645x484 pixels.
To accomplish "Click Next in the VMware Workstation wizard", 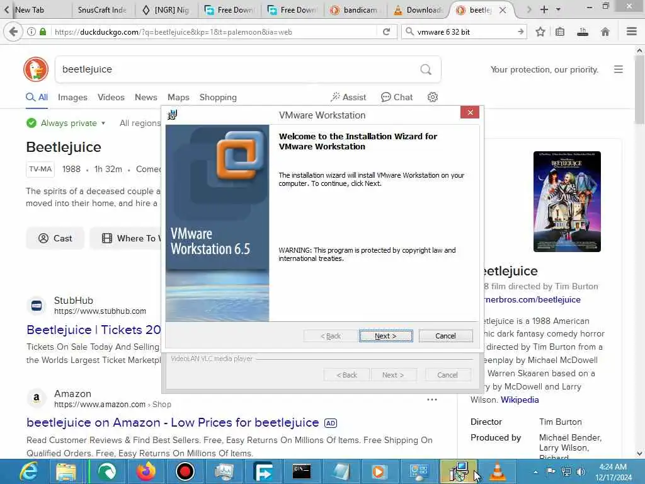I will coord(385,336).
